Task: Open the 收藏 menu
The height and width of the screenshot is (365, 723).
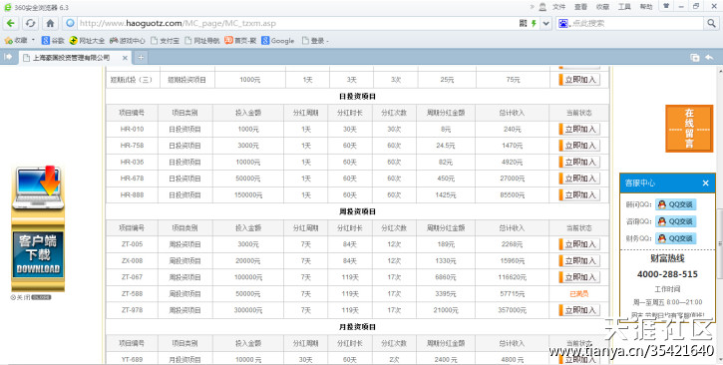Action: [x=602, y=7]
